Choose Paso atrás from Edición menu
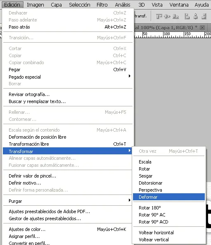 point(68,27)
